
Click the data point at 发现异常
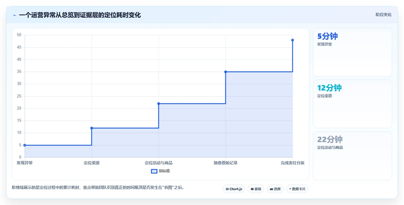(x=25, y=145)
